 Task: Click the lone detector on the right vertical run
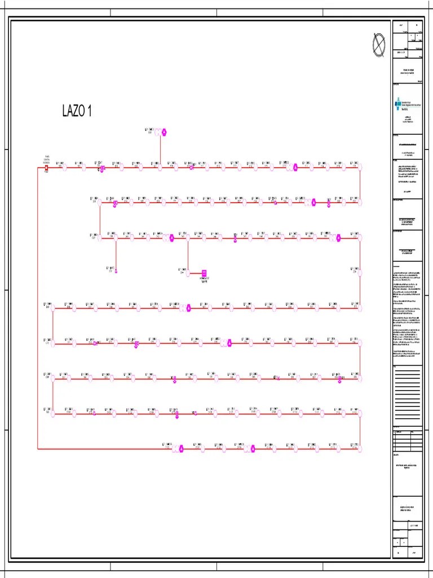click(x=360, y=273)
